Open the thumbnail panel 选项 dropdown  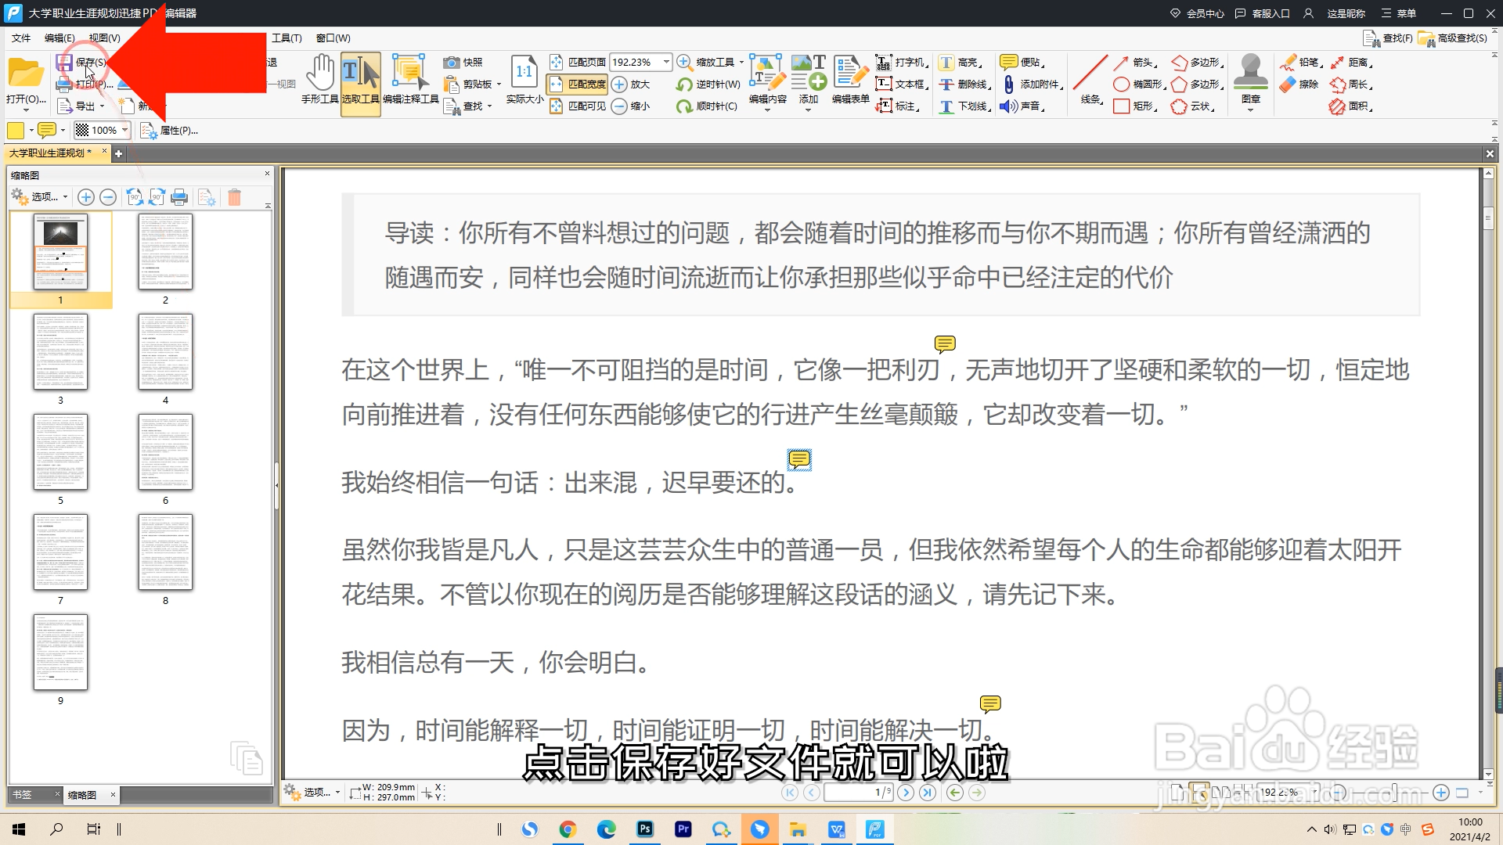49,197
